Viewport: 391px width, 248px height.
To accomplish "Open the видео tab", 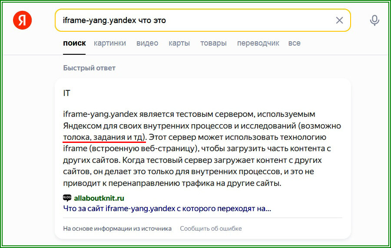I will 147,43.
